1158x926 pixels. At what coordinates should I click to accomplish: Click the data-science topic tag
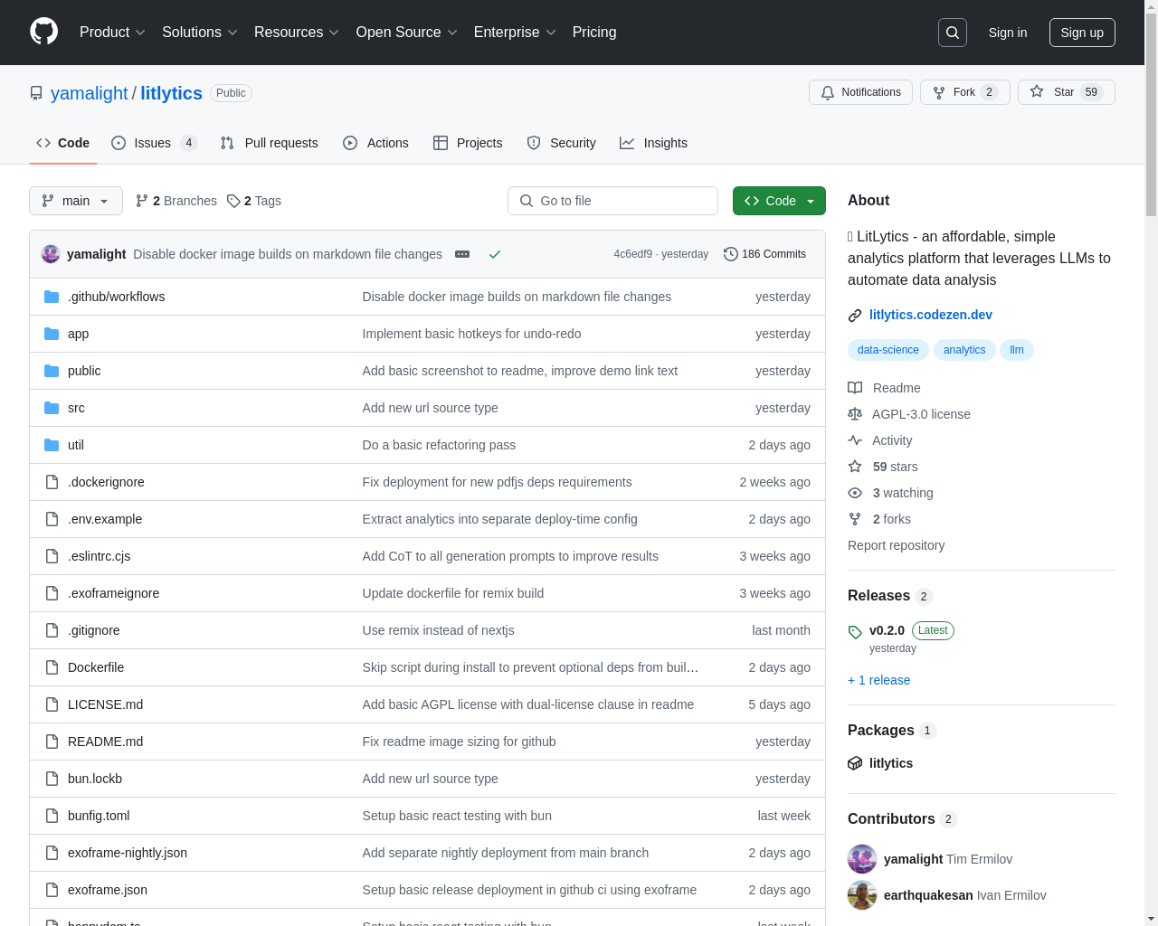(887, 350)
